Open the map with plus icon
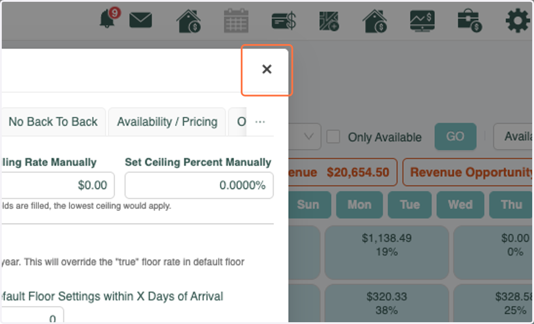The image size is (534, 324). [x=329, y=21]
